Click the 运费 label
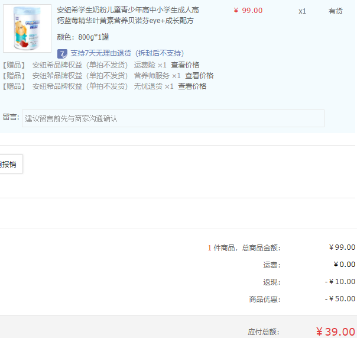The width and height of the screenshot is (357, 338). click(x=272, y=265)
